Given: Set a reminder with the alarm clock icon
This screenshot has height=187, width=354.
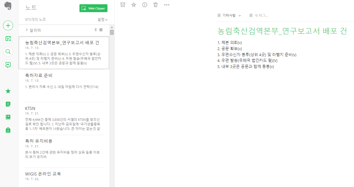Looking at the screenshot, I should (x=123, y=5).
